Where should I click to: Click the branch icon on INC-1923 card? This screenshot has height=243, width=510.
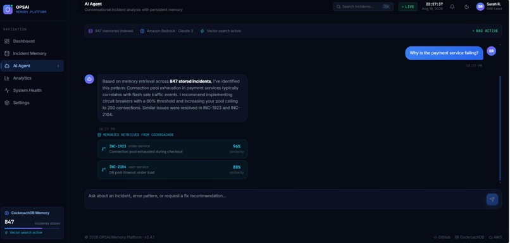click(x=104, y=149)
